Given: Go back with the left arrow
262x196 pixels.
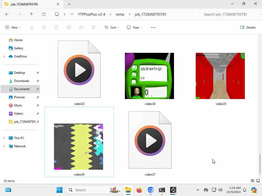Looking at the screenshot, I should [7, 14].
